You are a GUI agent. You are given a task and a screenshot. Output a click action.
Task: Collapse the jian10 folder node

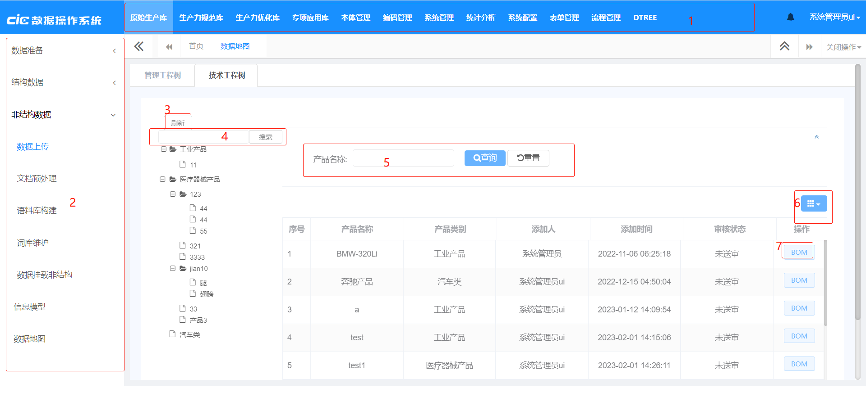tap(172, 268)
